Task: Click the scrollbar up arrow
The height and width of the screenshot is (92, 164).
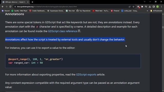Action: [x=163, y=14]
